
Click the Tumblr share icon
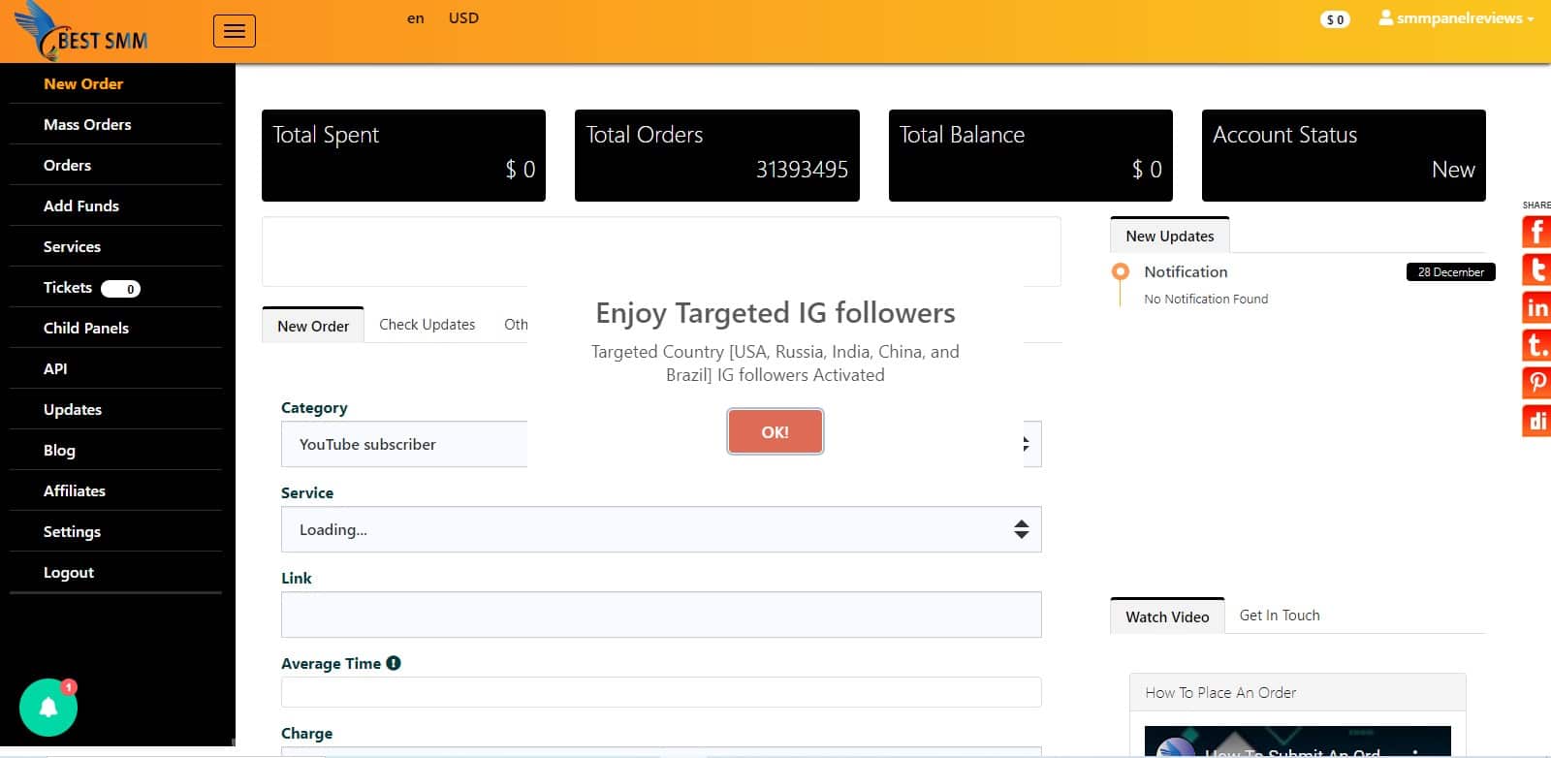pyautogui.click(x=1536, y=345)
